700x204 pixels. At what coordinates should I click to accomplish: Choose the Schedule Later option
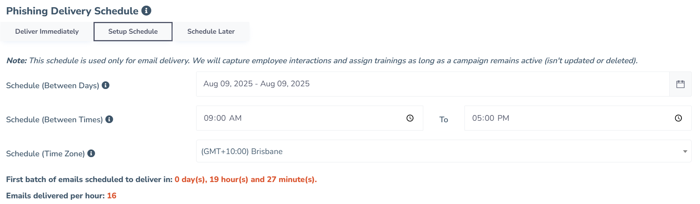(211, 31)
